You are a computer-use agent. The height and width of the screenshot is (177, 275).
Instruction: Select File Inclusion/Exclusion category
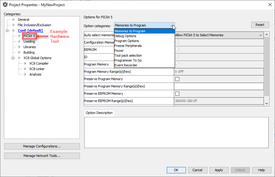[34, 25]
